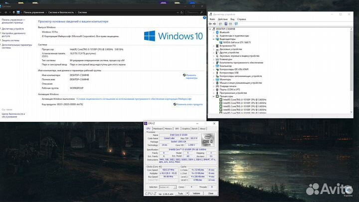
Task: Collapse the DESKTOP-C5049HB root node
Action: coord(210,29)
